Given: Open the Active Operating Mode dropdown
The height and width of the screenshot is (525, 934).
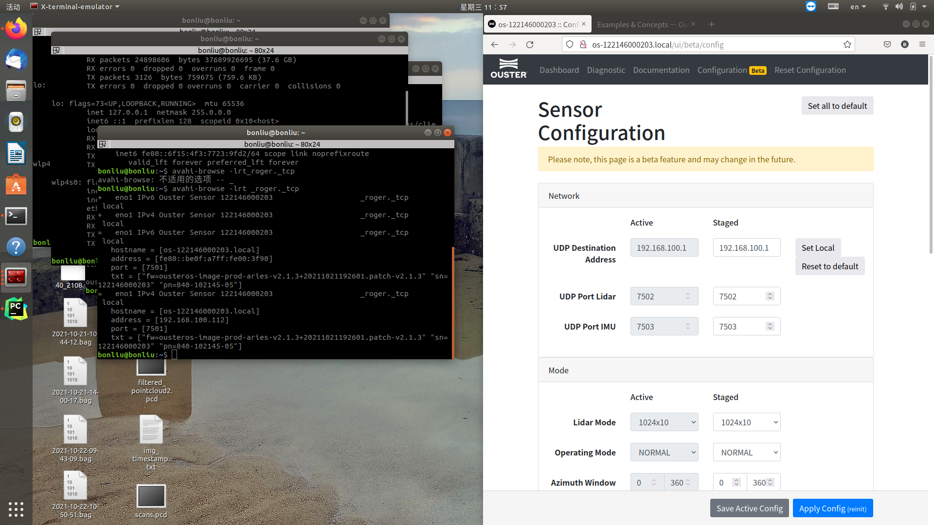Looking at the screenshot, I should click(x=664, y=452).
